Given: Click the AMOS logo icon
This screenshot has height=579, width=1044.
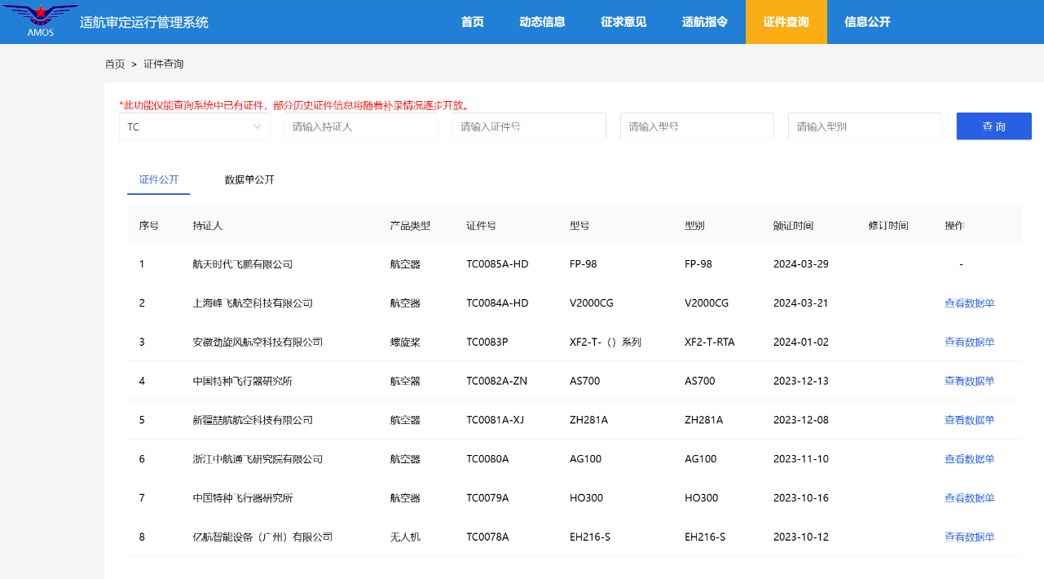Looking at the screenshot, I should coord(41,22).
